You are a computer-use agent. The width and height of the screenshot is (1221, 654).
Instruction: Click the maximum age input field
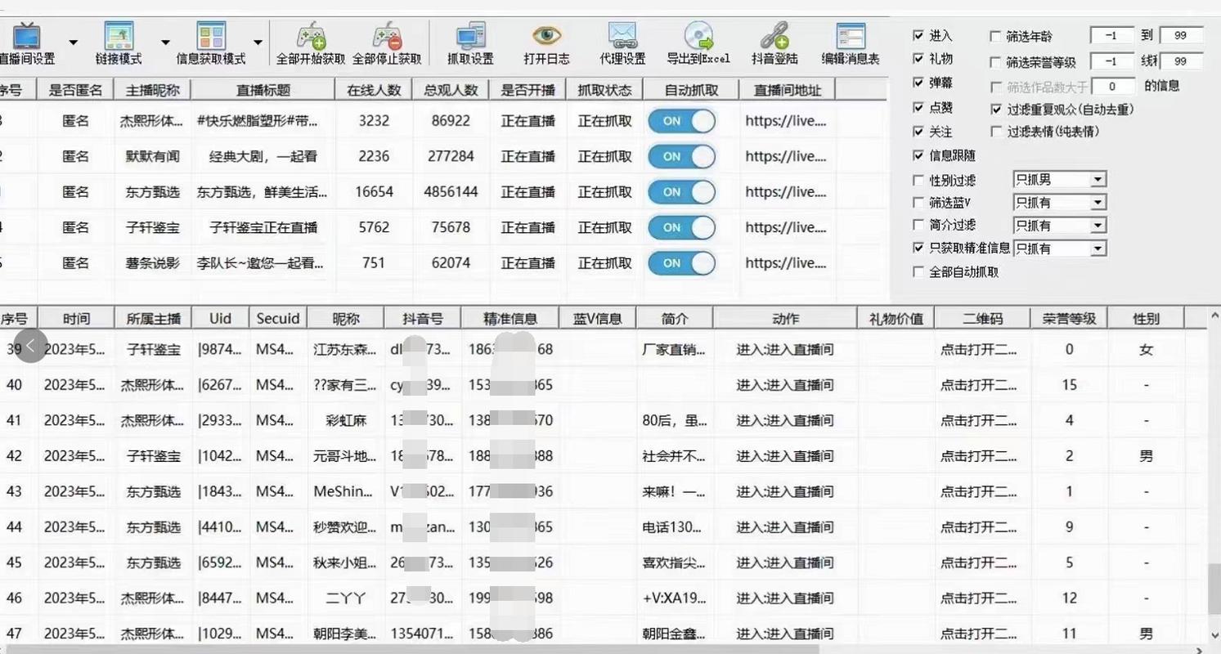pyautogui.click(x=1181, y=35)
